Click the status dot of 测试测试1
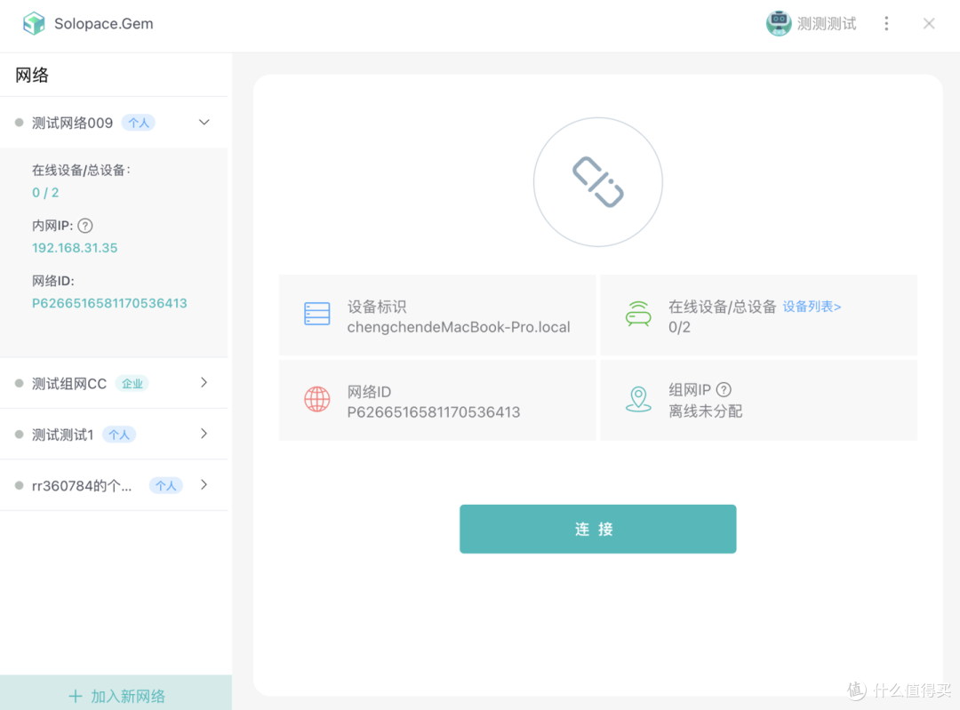This screenshot has width=960, height=710. click(x=19, y=434)
